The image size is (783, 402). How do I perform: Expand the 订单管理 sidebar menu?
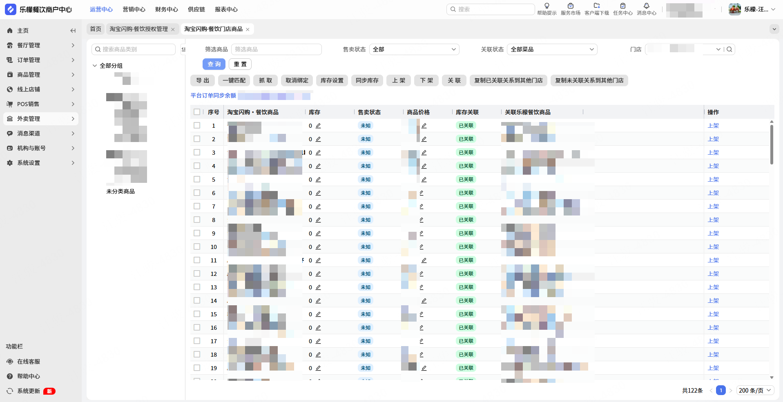41,60
